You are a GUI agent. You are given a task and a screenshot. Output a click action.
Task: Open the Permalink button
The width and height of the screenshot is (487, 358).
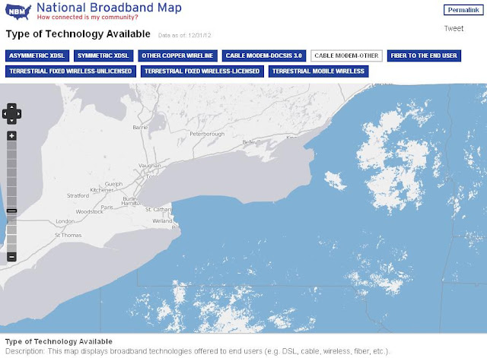463,10
